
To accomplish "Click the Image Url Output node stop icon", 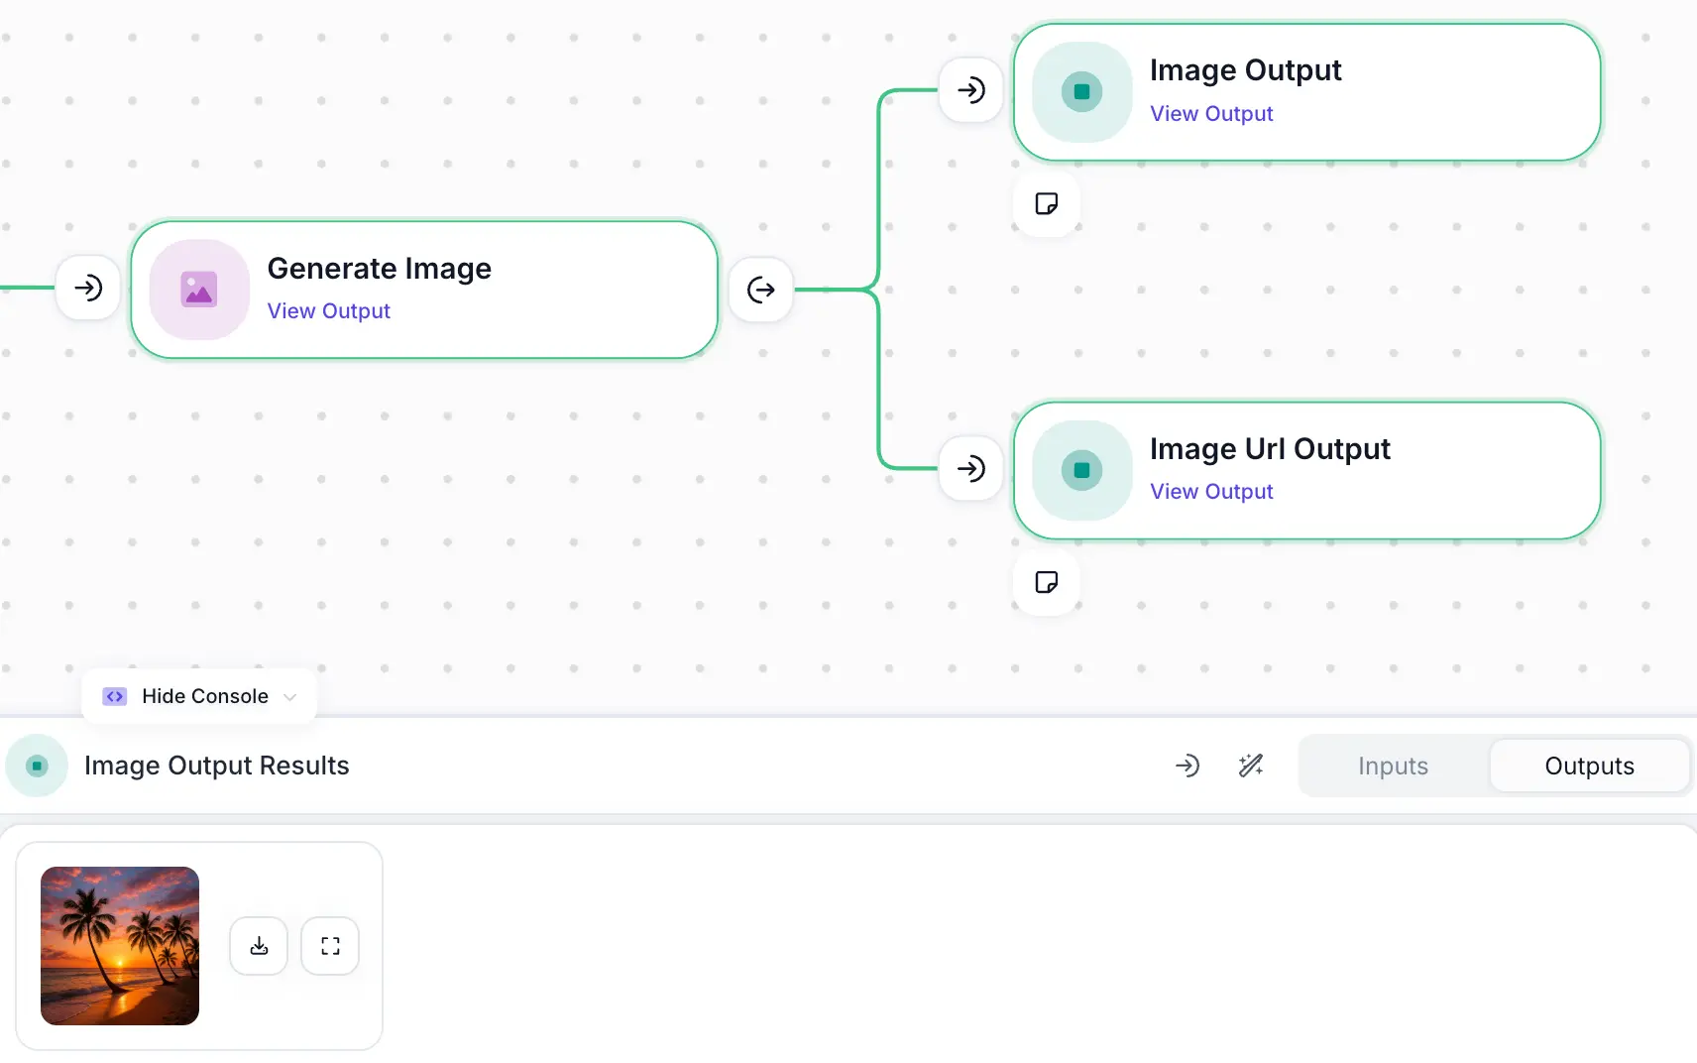I will coord(1082,470).
